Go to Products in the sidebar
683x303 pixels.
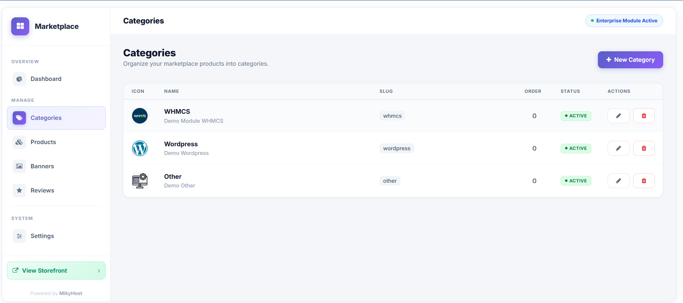click(x=56, y=142)
